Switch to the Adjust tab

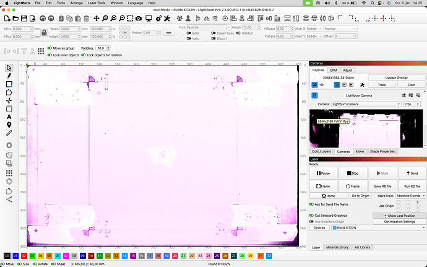(348, 71)
